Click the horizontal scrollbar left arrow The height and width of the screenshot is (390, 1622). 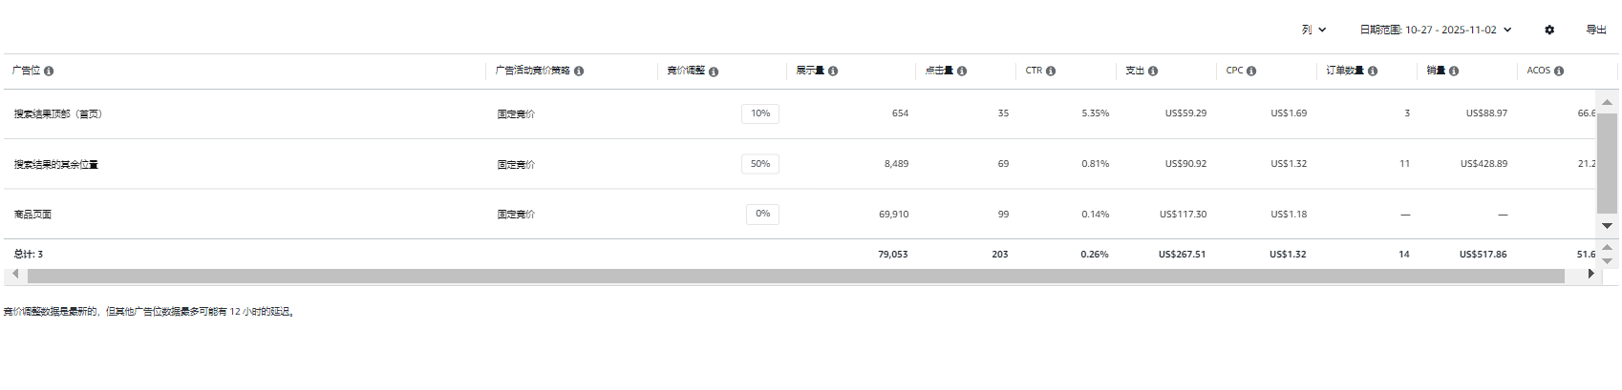[x=15, y=275]
